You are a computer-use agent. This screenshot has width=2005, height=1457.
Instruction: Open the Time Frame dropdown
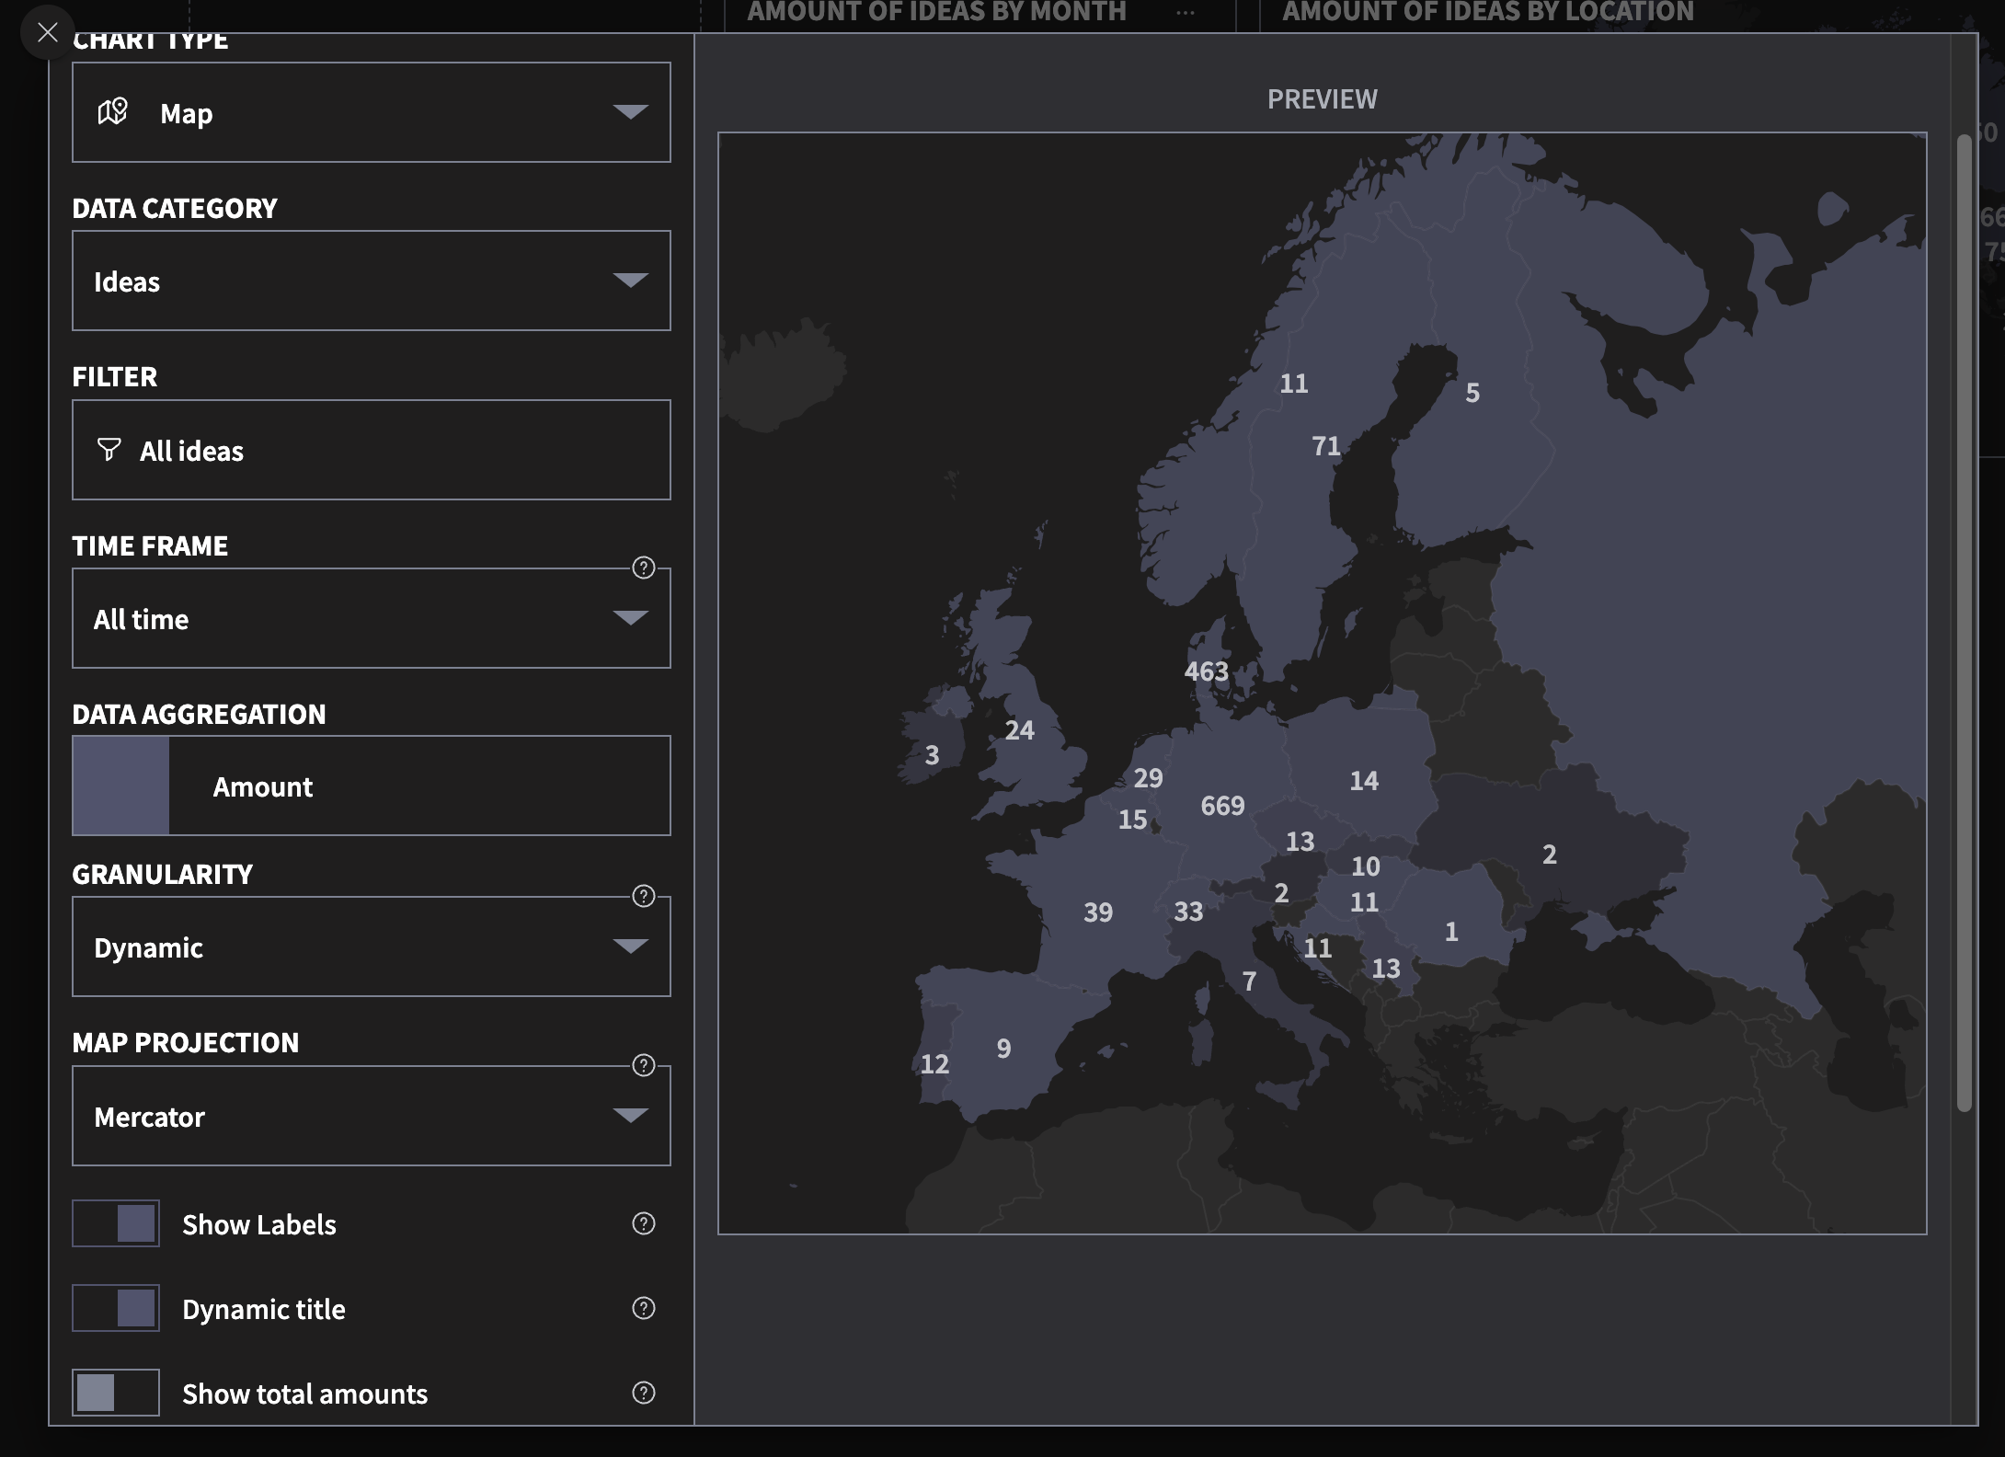point(371,618)
